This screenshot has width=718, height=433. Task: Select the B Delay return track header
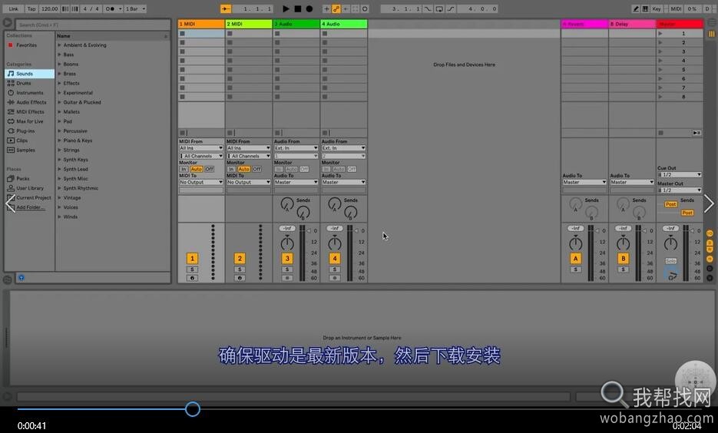(632, 24)
